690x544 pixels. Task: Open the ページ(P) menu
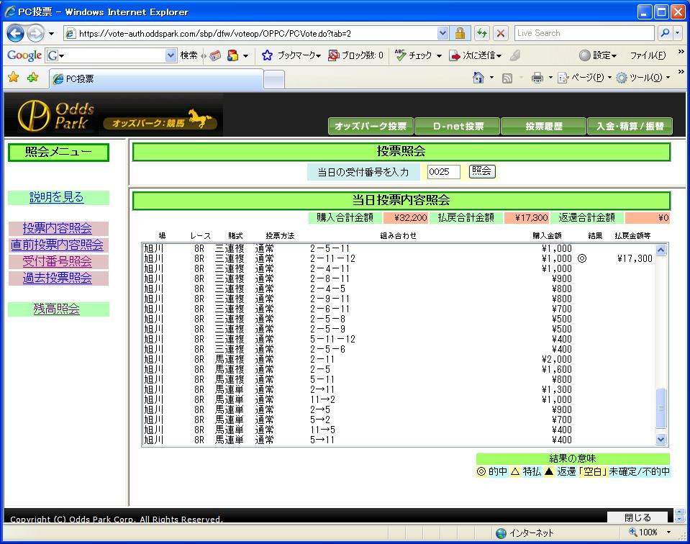pos(585,78)
